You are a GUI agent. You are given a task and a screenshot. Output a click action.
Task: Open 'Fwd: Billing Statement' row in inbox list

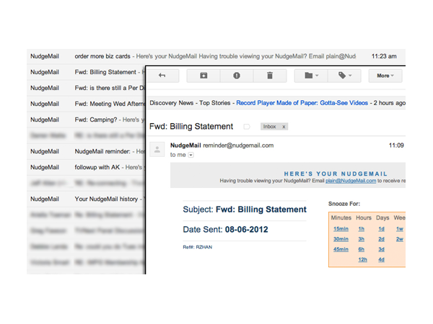pos(86,72)
